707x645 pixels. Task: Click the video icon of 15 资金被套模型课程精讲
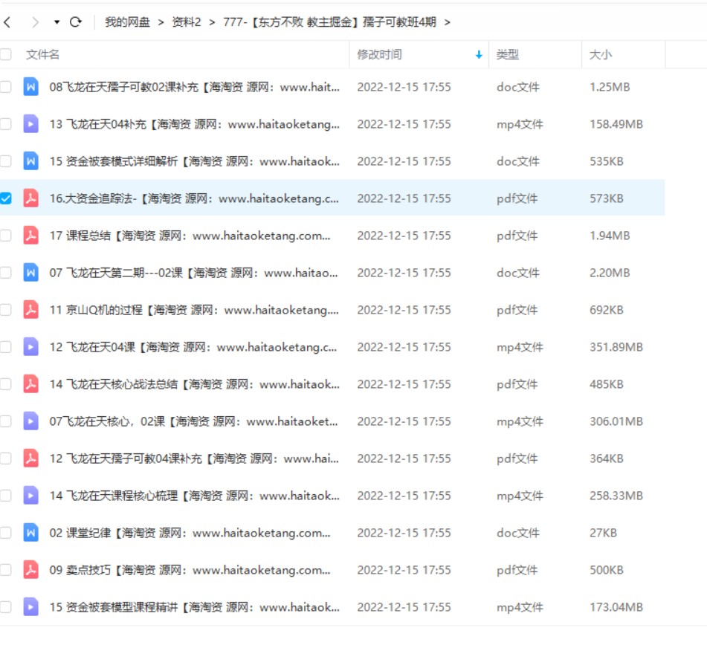[30, 607]
